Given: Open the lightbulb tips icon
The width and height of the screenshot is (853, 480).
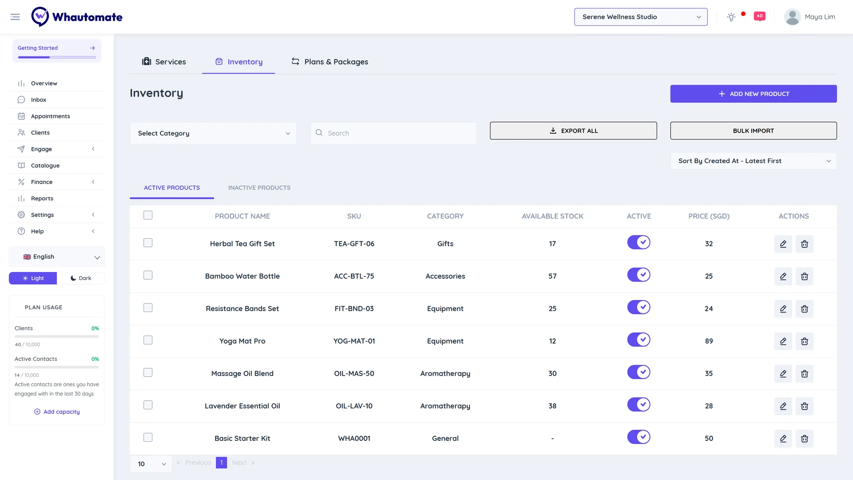Looking at the screenshot, I should (731, 17).
